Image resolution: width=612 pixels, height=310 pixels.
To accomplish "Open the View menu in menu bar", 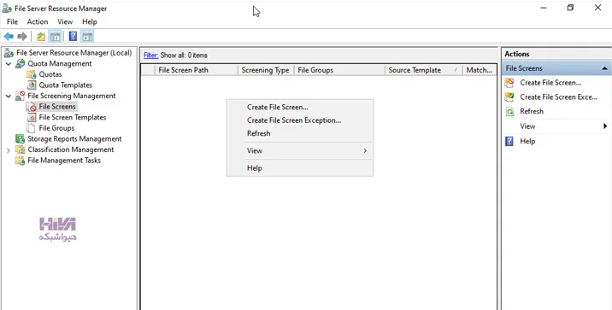I will click(x=65, y=22).
